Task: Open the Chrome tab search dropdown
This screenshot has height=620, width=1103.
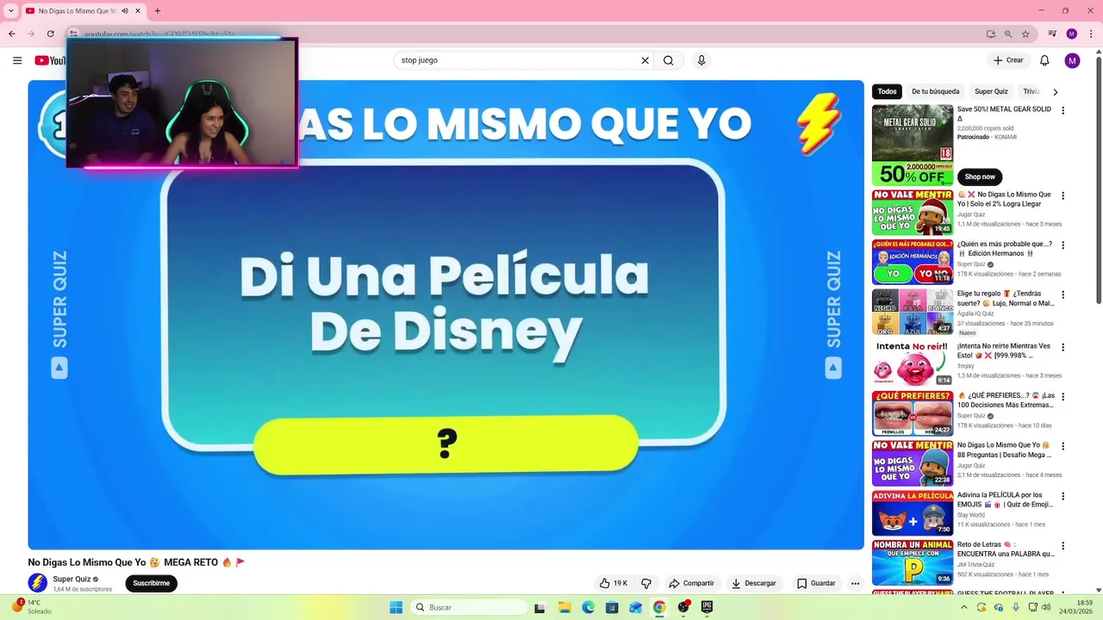Action: [12, 10]
